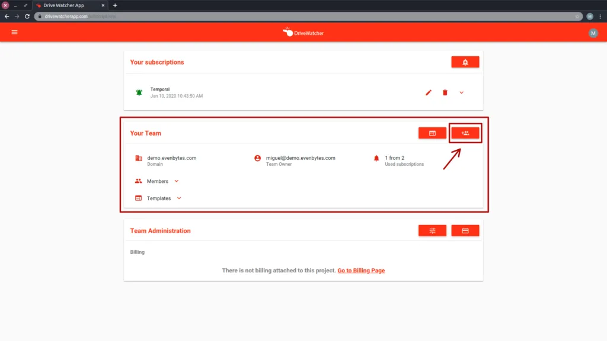Click the 'Jan 10, 2020 10:43:50 AM' timestamp
The height and width of the screenshot is (341, 607).
177,96
